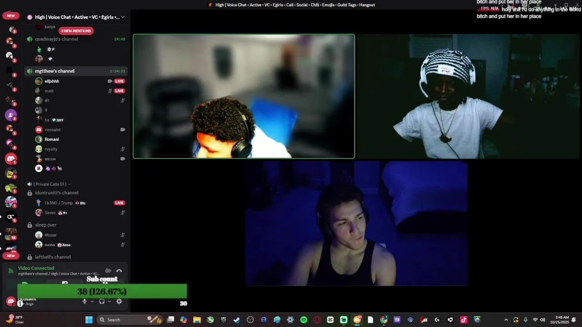Screen dimensions: 582x327
Task: Click the top NEW server indicator
Action: [11, 15]
